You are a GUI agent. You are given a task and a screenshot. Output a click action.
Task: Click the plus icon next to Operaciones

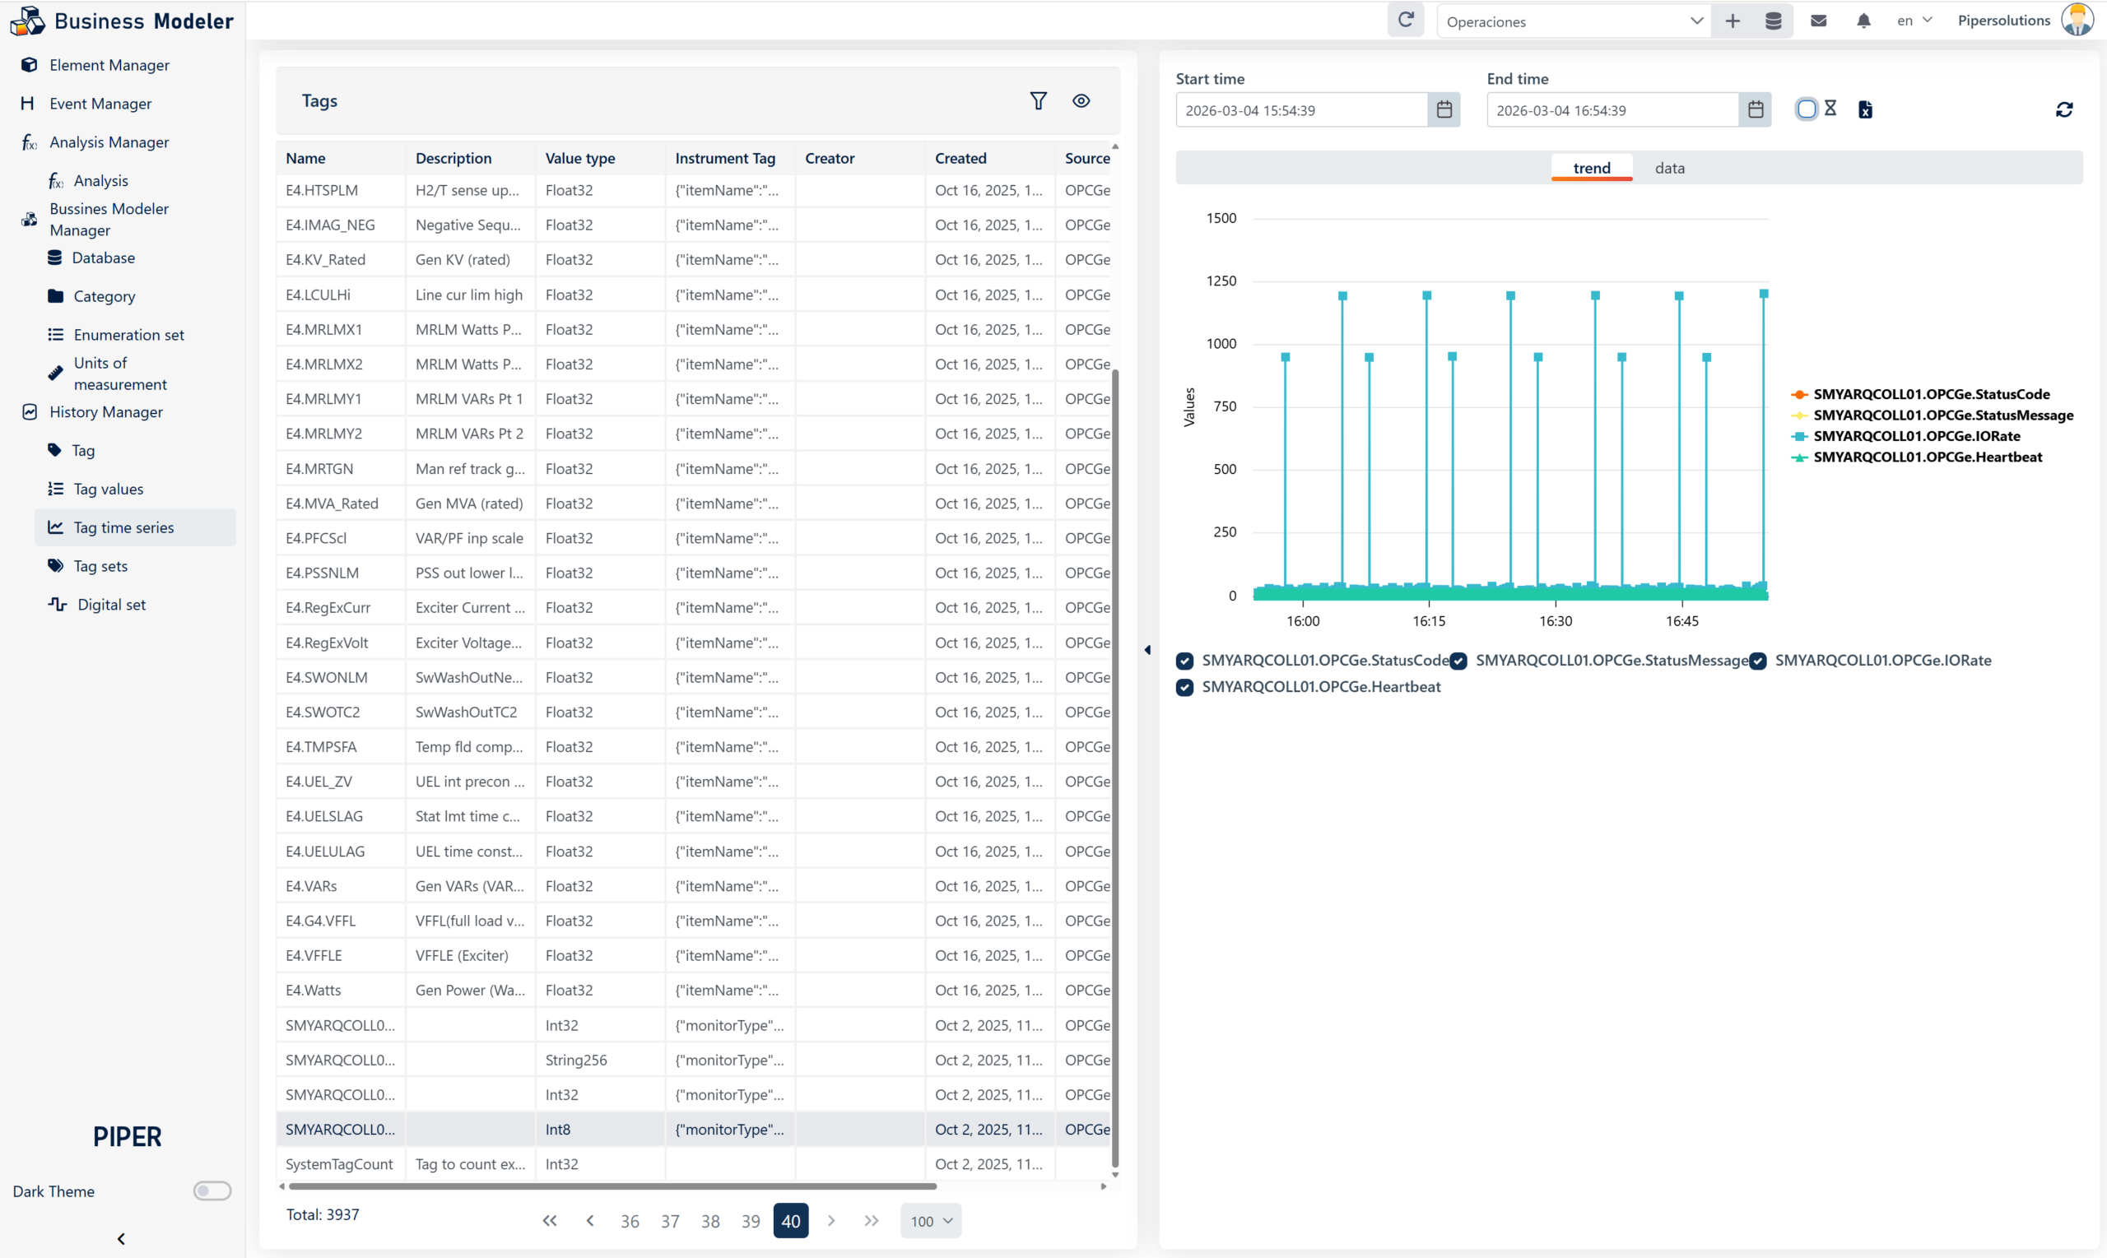click(x=1733, y=21)
